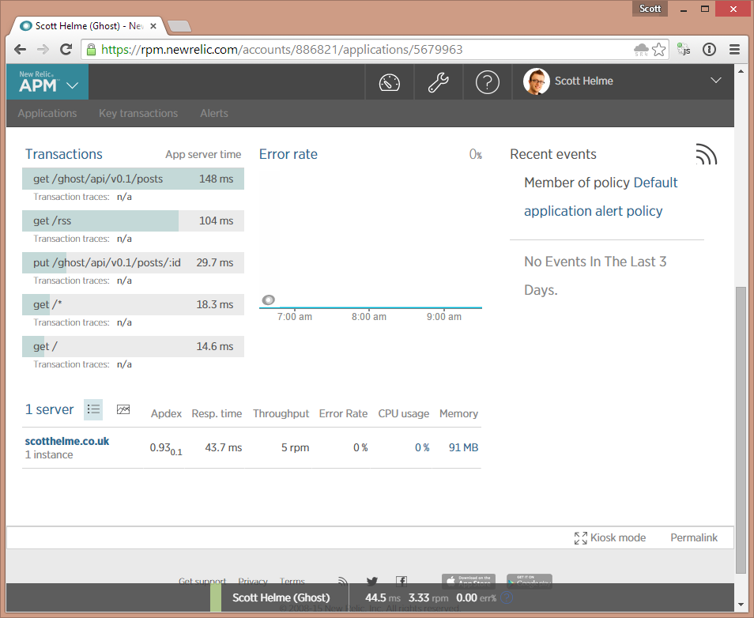
Task: Open the Recent events RSS feed icon
Action: [707, 154]
